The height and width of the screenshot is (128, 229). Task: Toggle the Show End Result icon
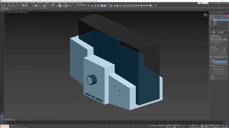click(x=214, y=32)
